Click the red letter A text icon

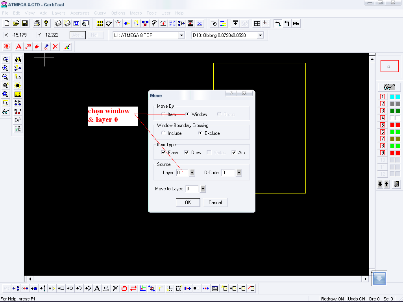(x=18, y=47)
